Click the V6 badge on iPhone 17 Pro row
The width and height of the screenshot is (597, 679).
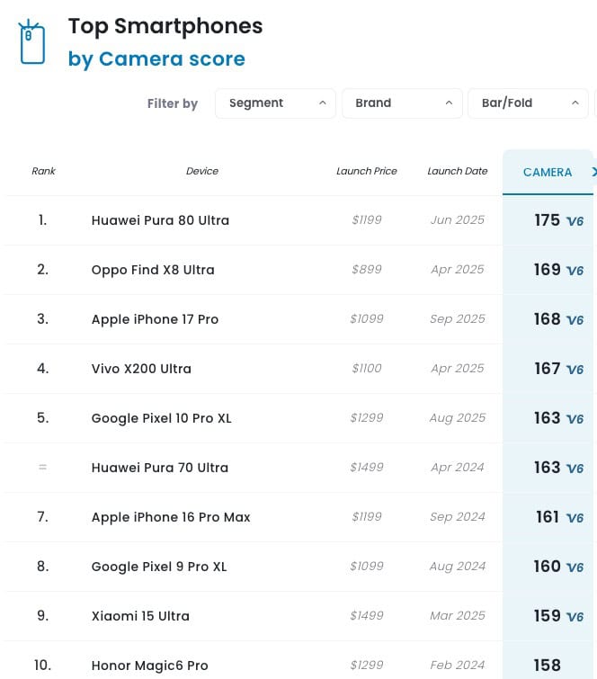click(x=575, y=320)
